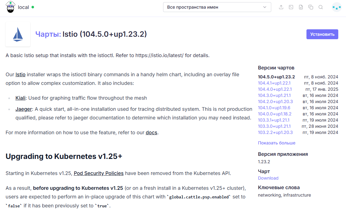
Task: Click the Версия приложения label
Action: coord(283,154)
